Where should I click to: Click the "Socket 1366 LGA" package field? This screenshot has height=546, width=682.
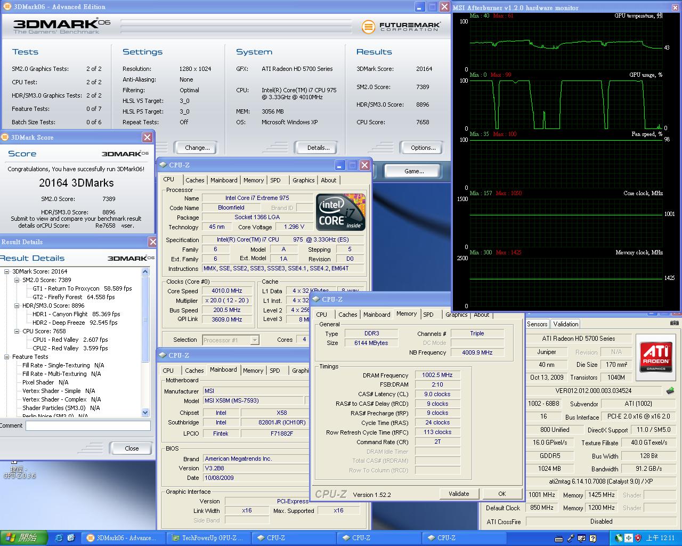pos(257,218)
